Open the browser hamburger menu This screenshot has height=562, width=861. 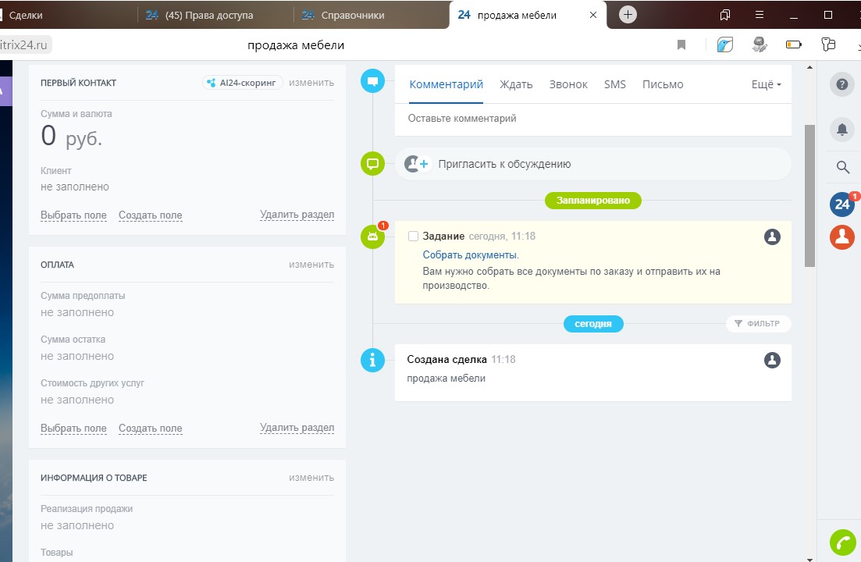point(760,15)
